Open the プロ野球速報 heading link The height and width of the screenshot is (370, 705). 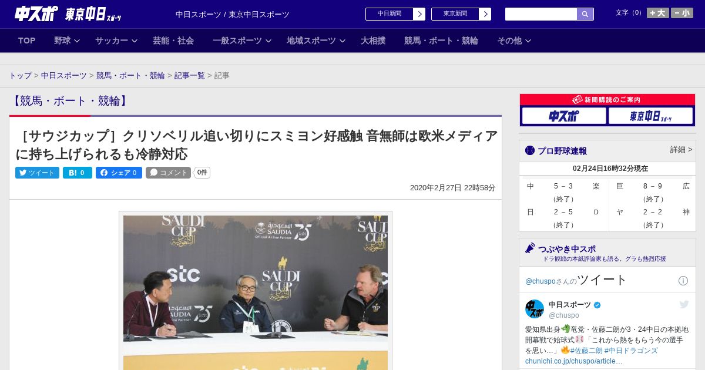coord(562,151)
